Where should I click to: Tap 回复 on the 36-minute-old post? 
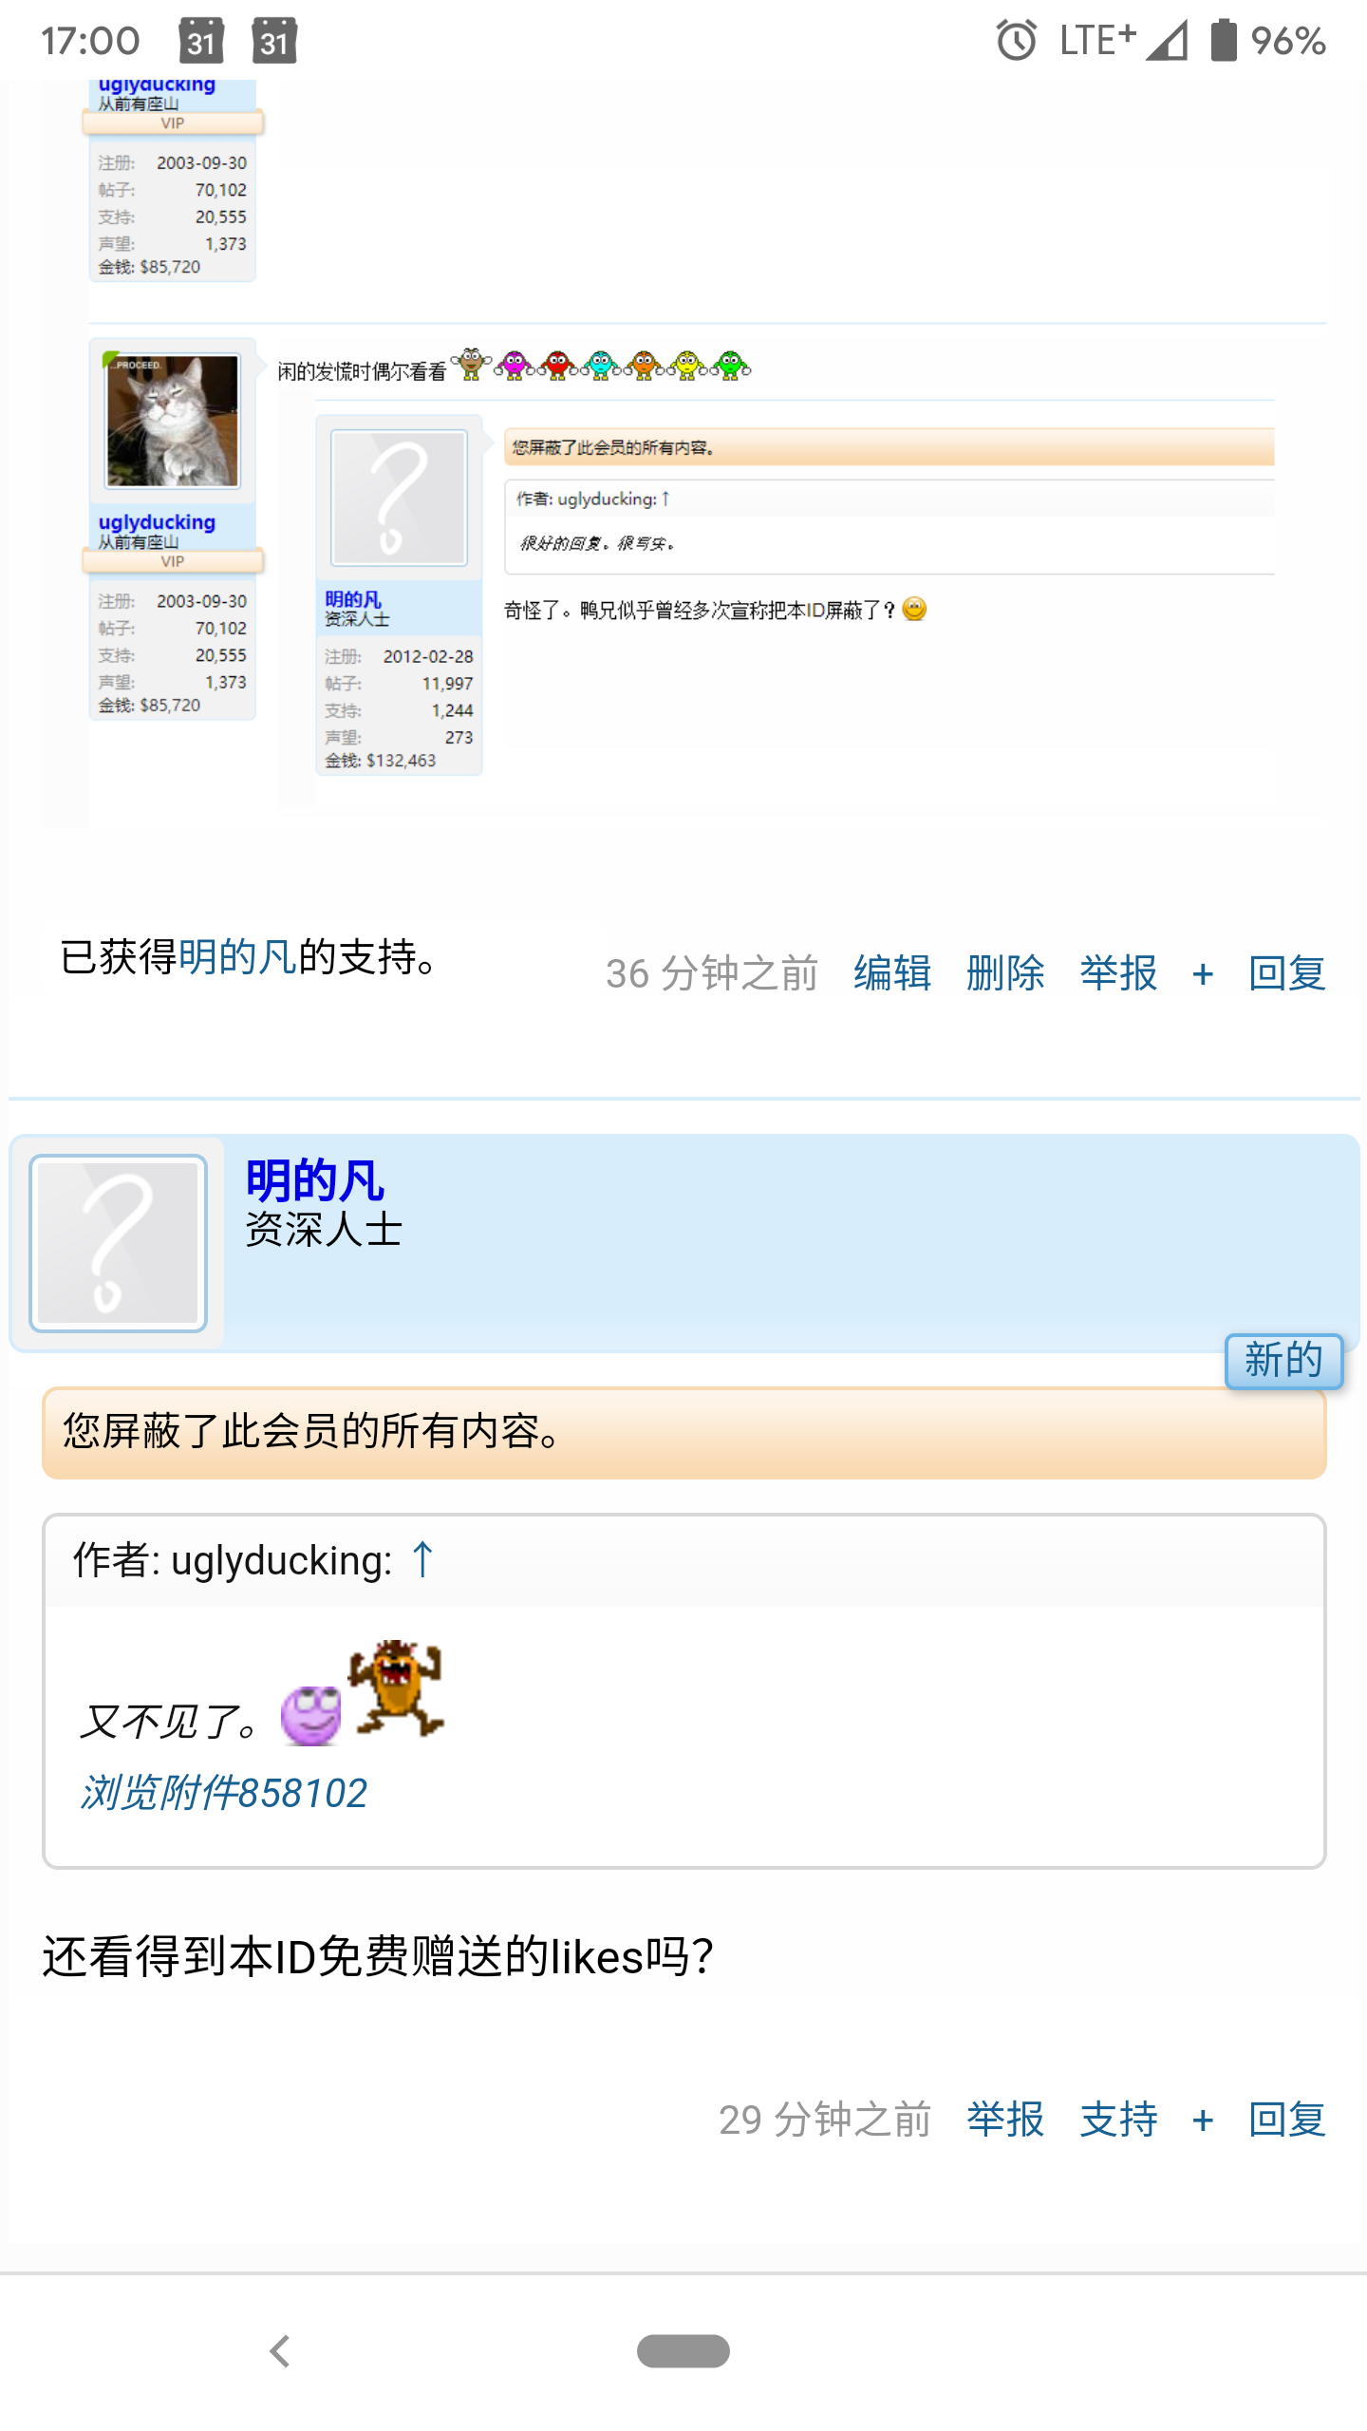(x=1287, y=973)
